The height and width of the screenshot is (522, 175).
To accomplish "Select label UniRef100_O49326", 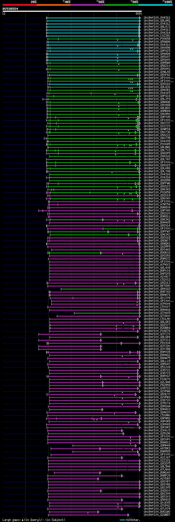I will (157, 156).
